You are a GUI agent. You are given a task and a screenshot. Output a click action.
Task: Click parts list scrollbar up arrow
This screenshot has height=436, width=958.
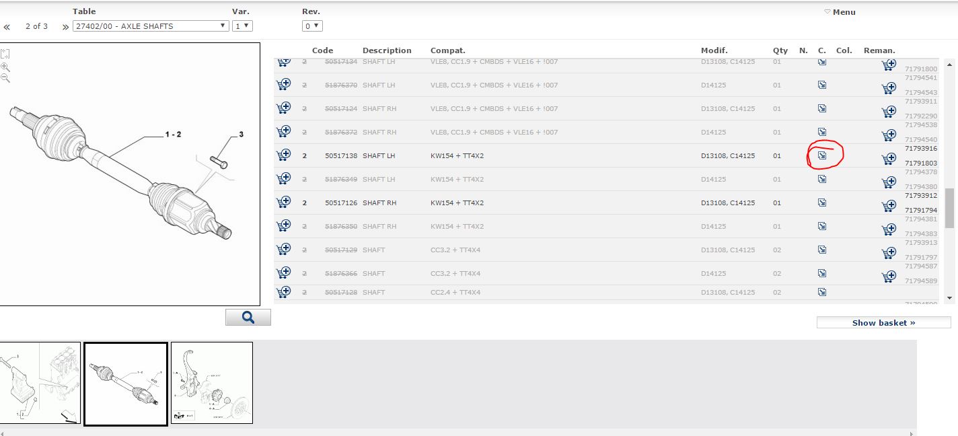point(950,65)
